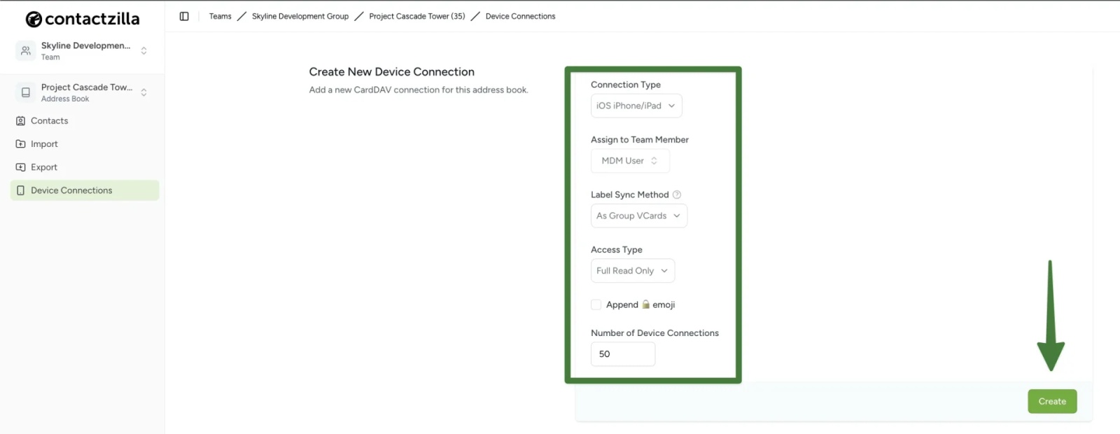This screenshot has width=1120, height=434.
Task: Click the Export icon in sidebar
Action: pos(20,167)
